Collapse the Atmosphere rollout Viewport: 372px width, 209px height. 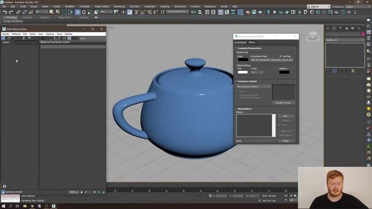pos(244,109)
